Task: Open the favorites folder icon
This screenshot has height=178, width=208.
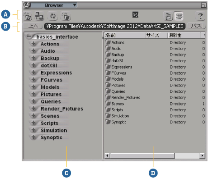Action: point(27,16)
